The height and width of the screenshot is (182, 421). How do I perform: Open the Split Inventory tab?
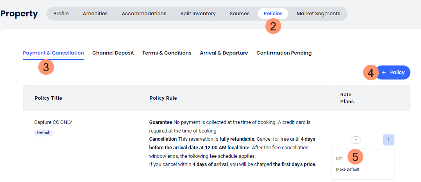pos(198,14)
